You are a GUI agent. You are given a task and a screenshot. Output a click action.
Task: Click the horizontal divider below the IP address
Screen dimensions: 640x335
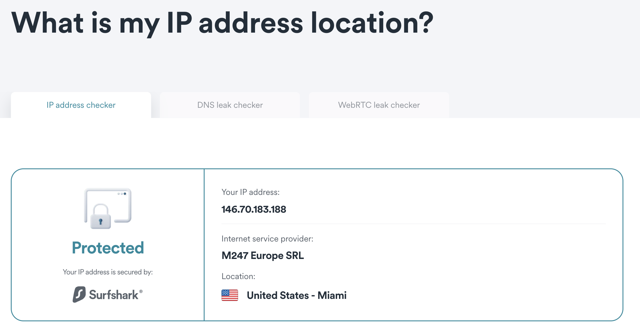coord(413,224)
